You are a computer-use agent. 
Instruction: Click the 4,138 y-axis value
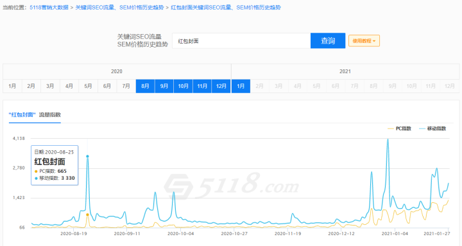tap(19, 138)
